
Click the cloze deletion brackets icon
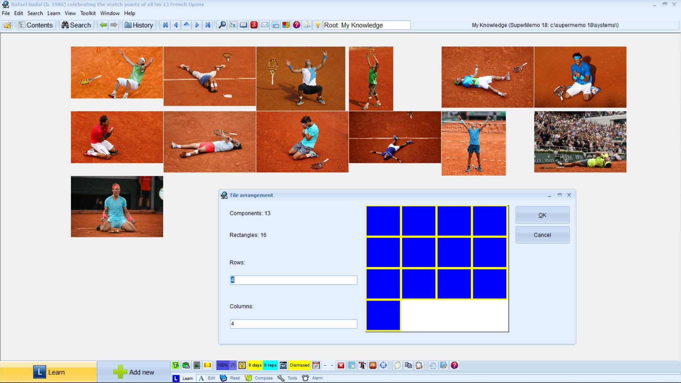[207, 365]
